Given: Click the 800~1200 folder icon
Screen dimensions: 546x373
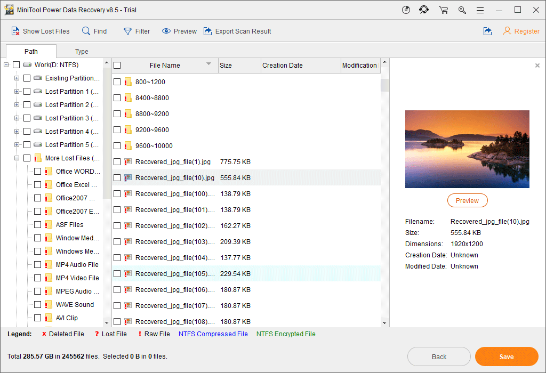Looking at the screenshot, I should [x=128, y=82].
